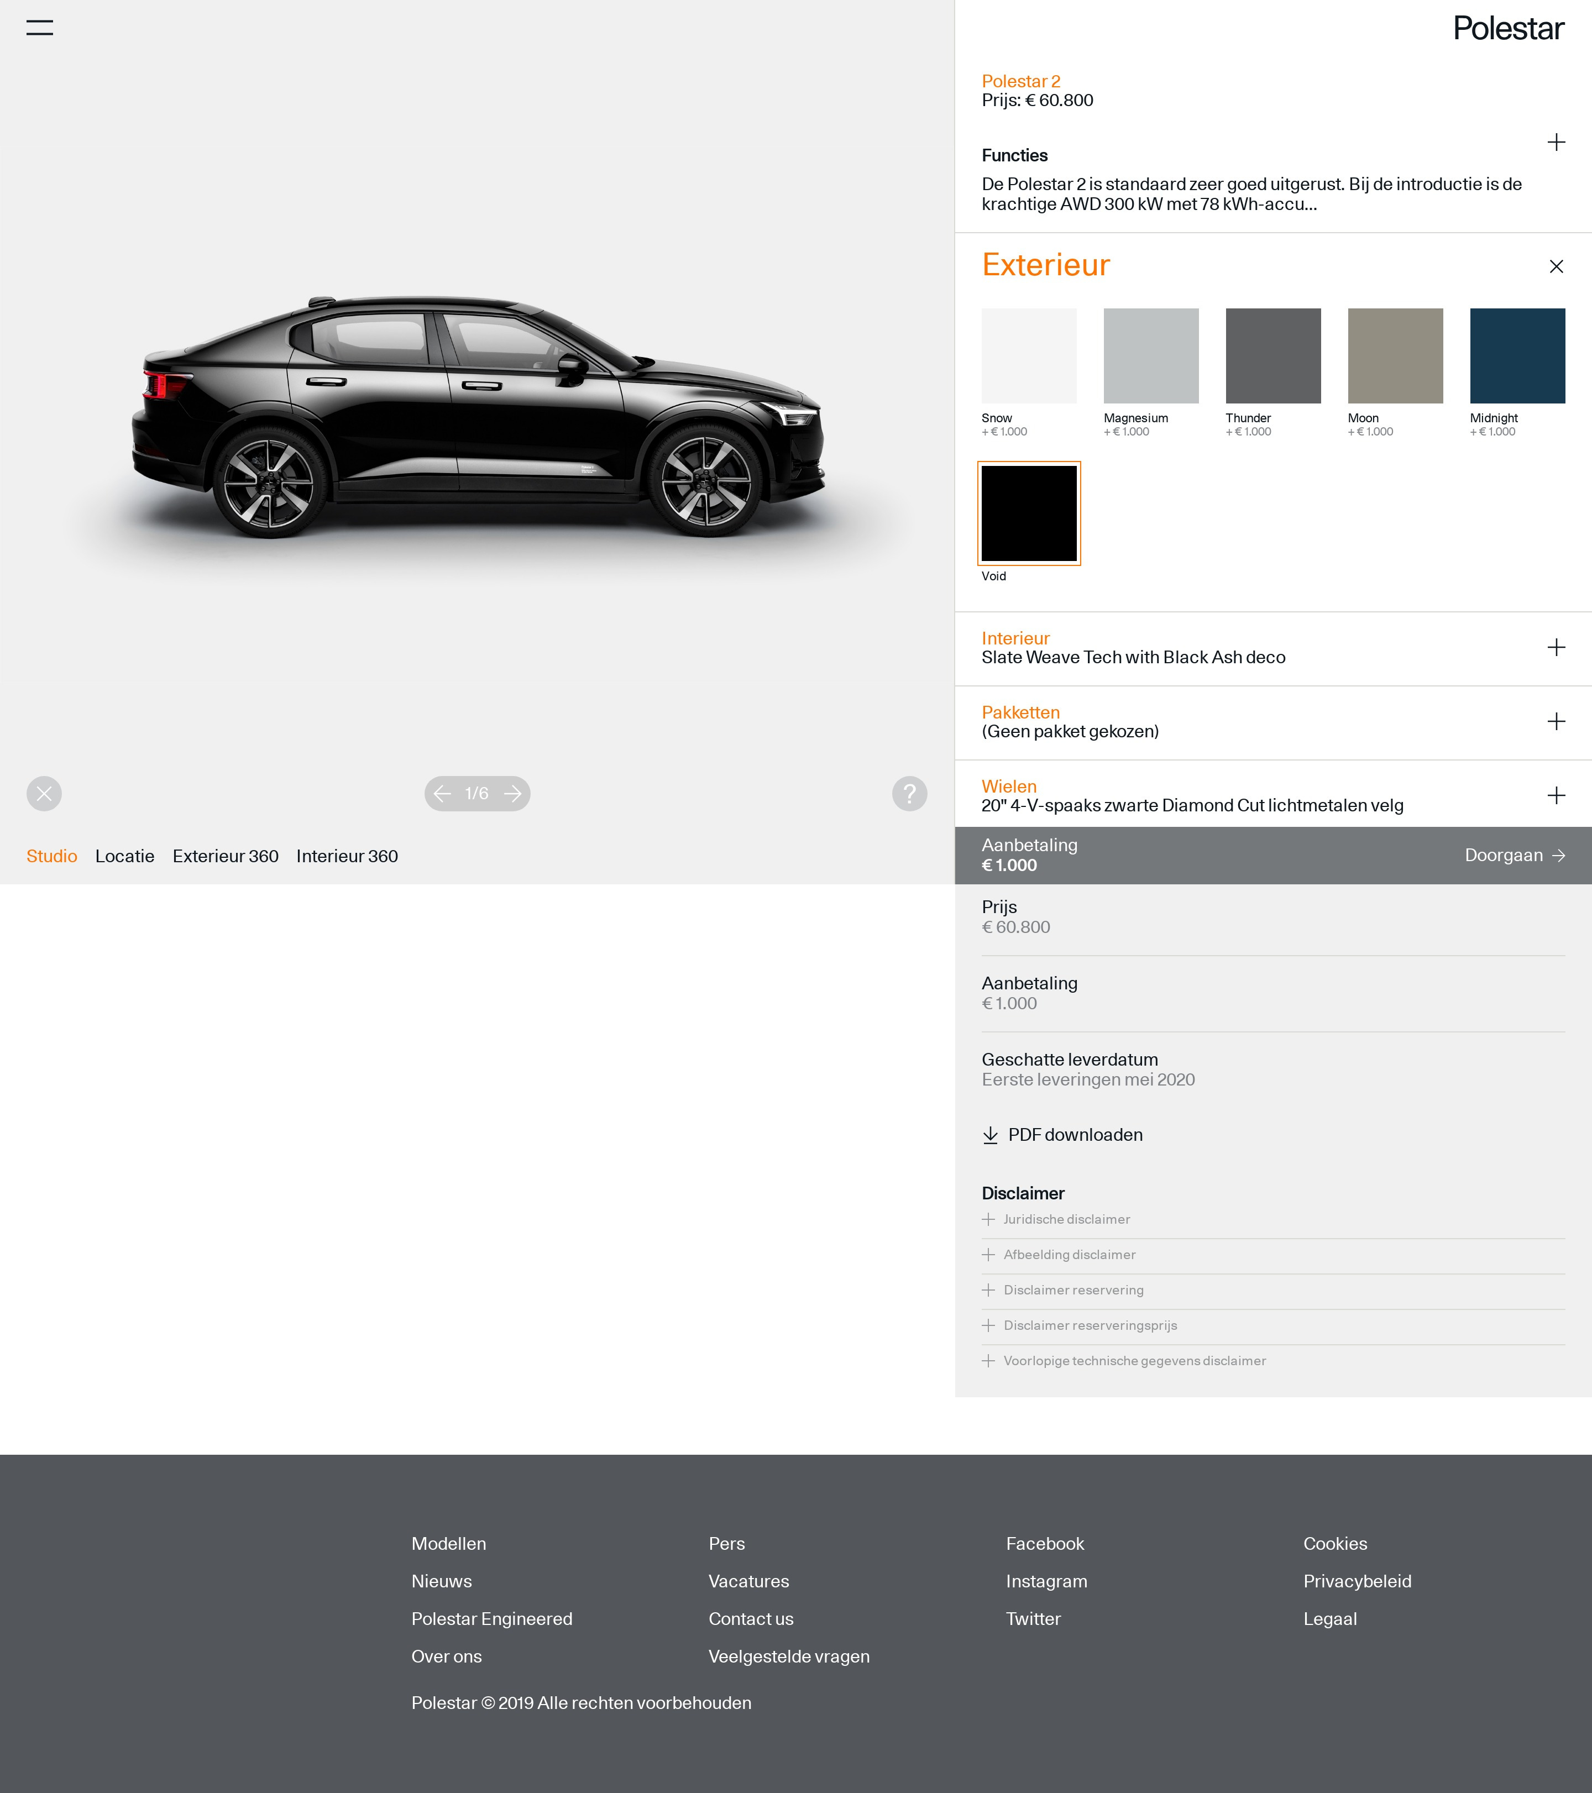Click the PDF downloaden icon
The image size is (1592, 1793).
point(990,1134)
